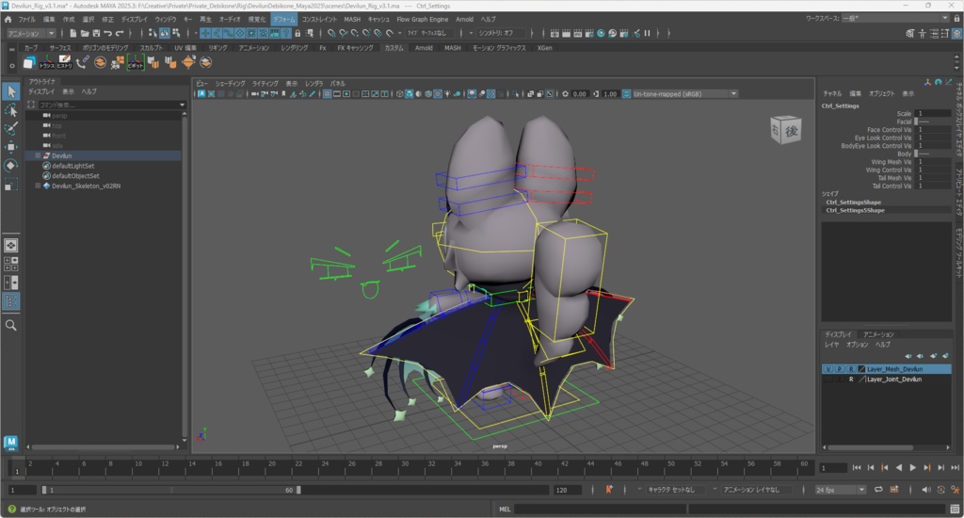
Task: Click the loop playback icon
Action: (x=879, y=490)
